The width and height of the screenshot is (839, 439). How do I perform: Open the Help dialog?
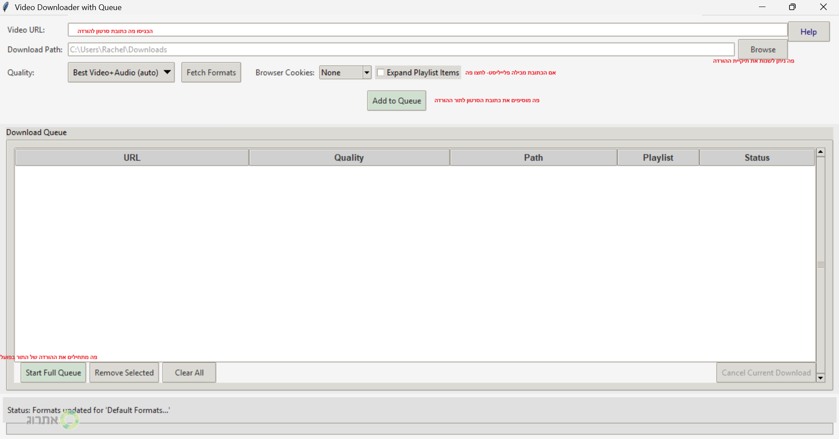point(808,32)
